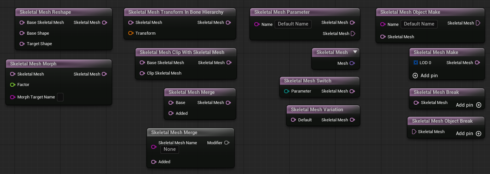Click the LOD 0 pin on Skeletal Mesh Make

tap(416, 63)
